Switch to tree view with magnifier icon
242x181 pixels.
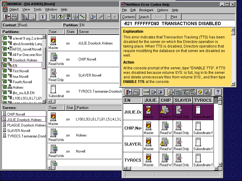[25, 17]
